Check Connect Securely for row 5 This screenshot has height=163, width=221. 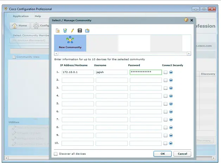pos(166,104)
